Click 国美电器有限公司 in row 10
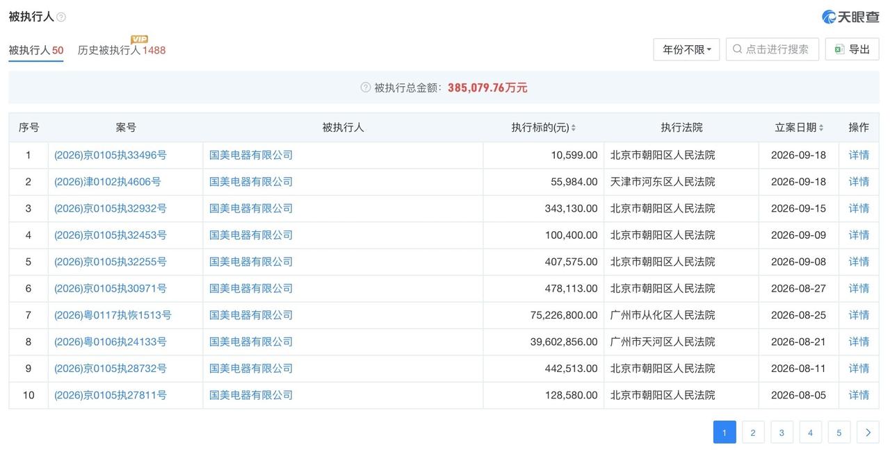 (x=251, y=395)
